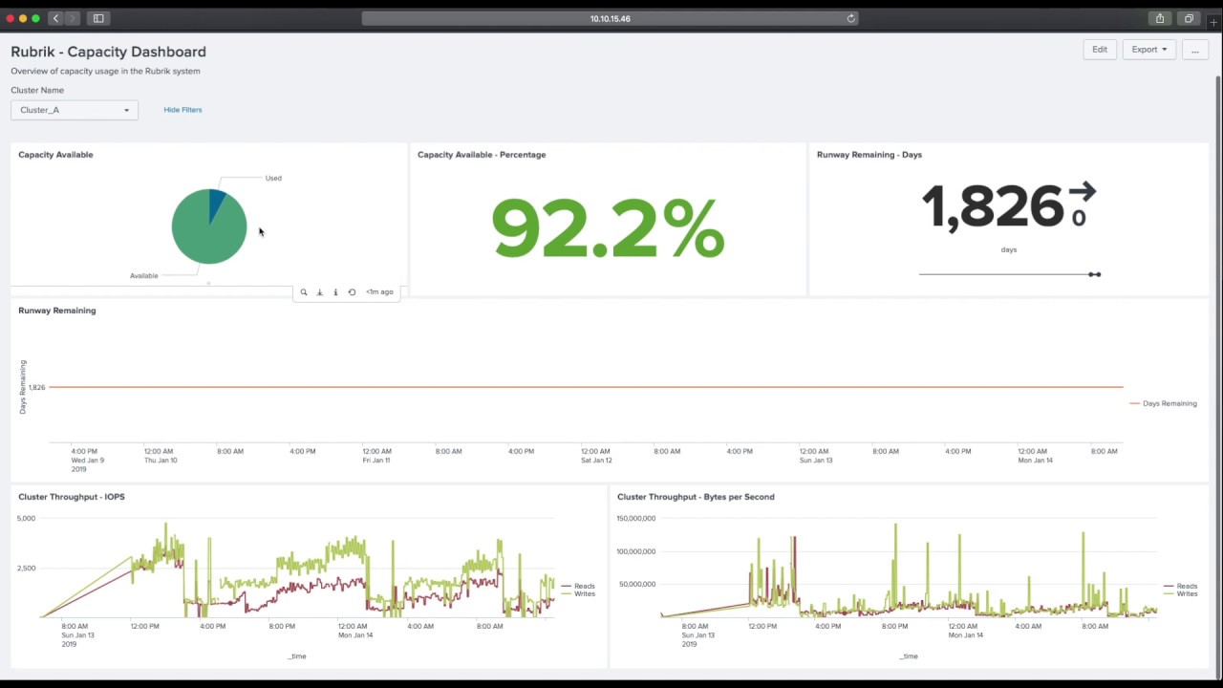Click the Days Remaining legend entry
Screen dimensions: 1223x688
click(x=1163, y=403)
